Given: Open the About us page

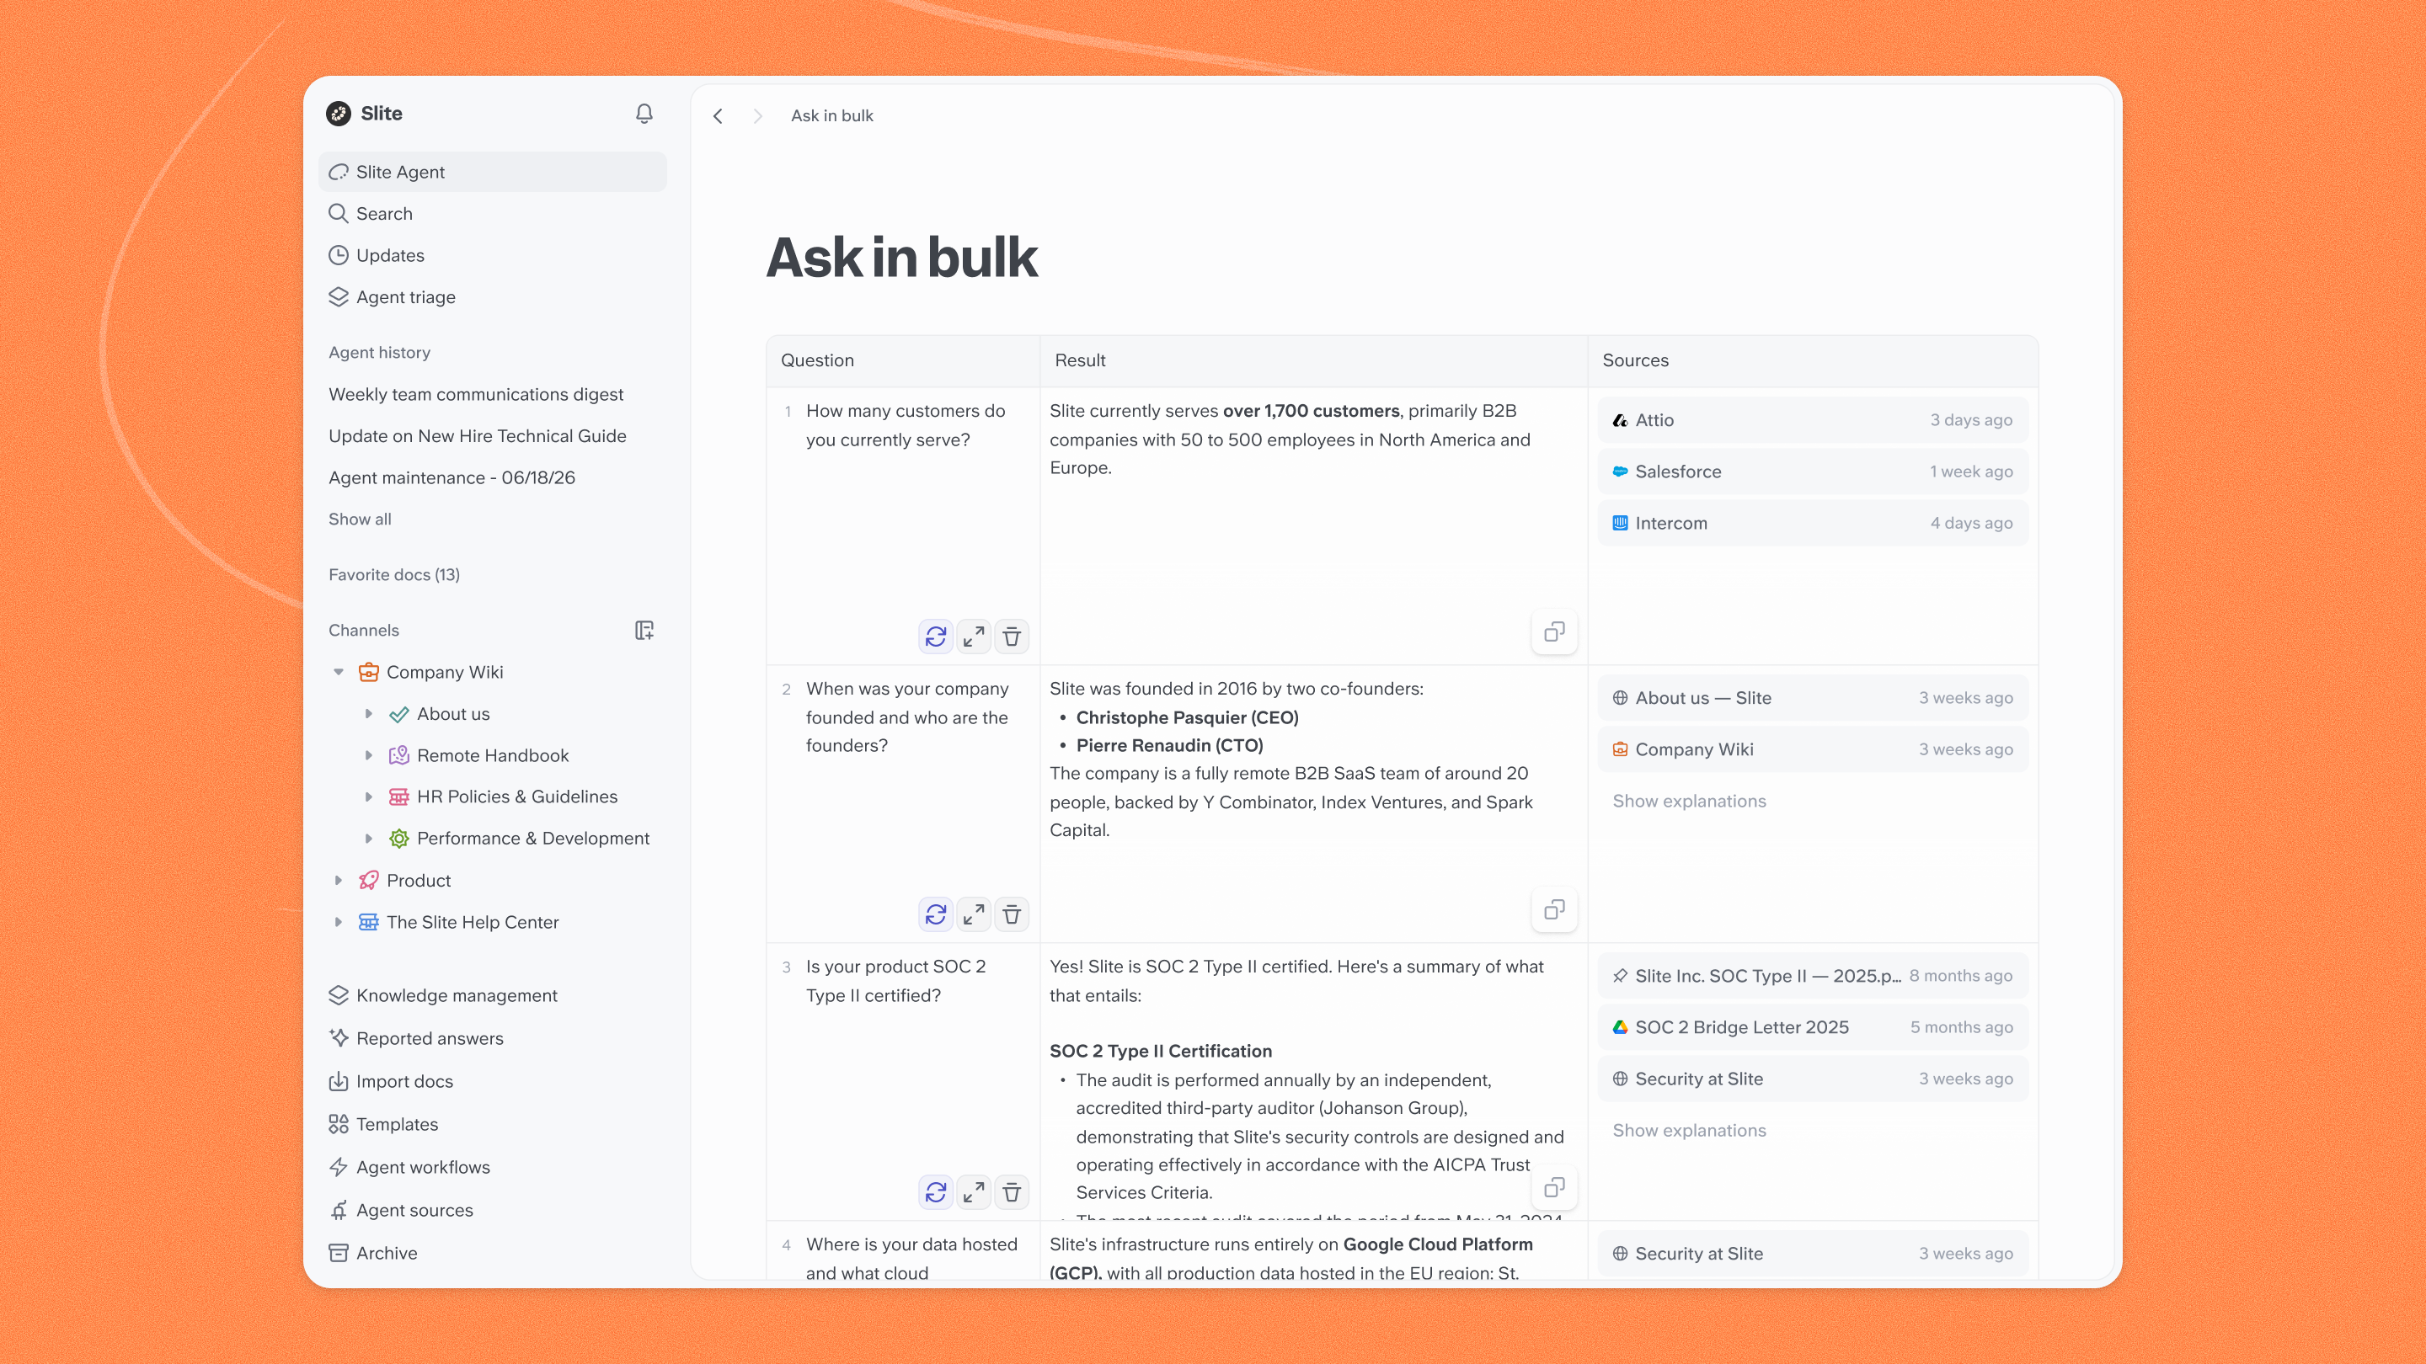Looking at the screenshot, I should tap(453, 713).
